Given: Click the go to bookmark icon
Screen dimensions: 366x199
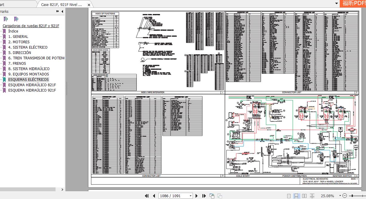Looking at the screenshot, I should tap(16, 19).
